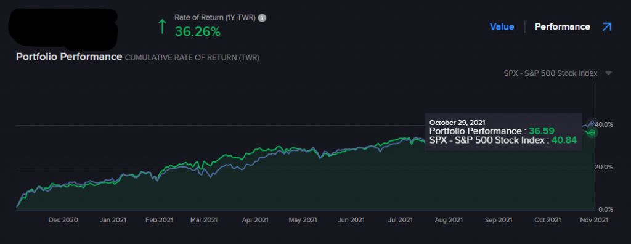
Task: Click the Mar 2021 x-axis label
Action: pos(204,220)
